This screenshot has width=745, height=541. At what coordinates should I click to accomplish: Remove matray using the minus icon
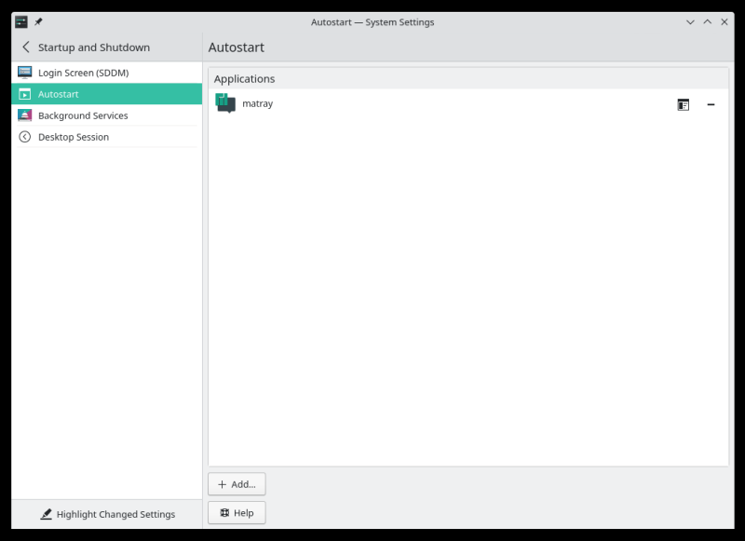(711, 104)
